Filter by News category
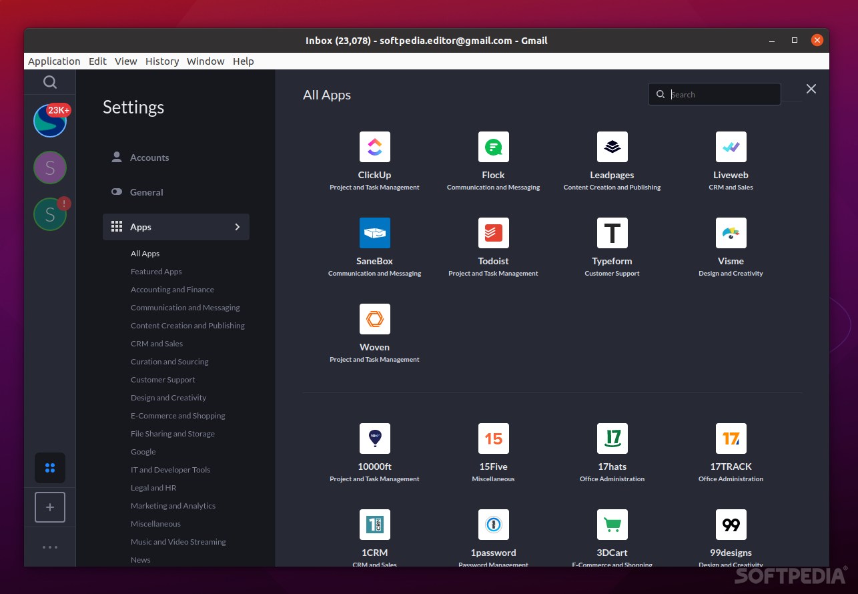858x594 pixels. pos(141,560)
